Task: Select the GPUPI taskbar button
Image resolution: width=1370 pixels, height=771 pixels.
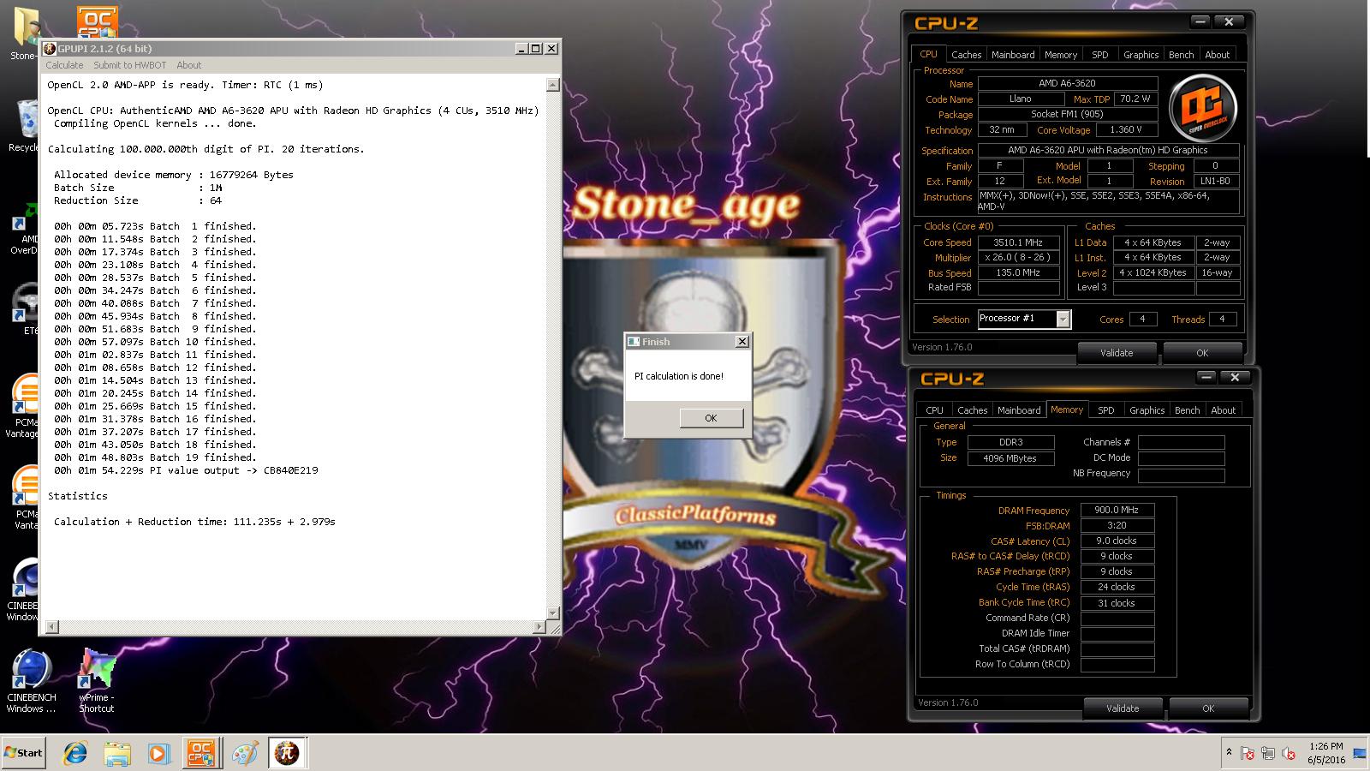Action: point(287,753)
